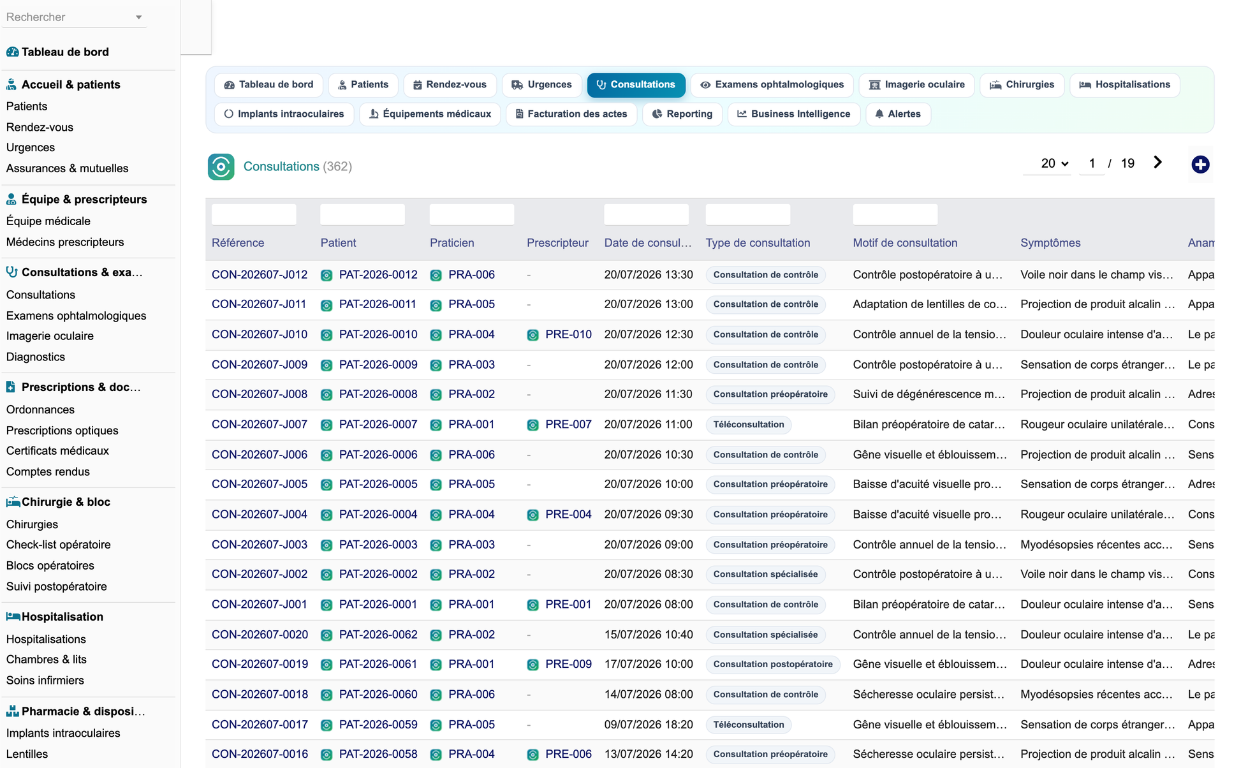Viewport: 1241px width, 768px height.
Task: Click the practitioner icon beside PRA-006 in first row
Action: pos(436,275)
